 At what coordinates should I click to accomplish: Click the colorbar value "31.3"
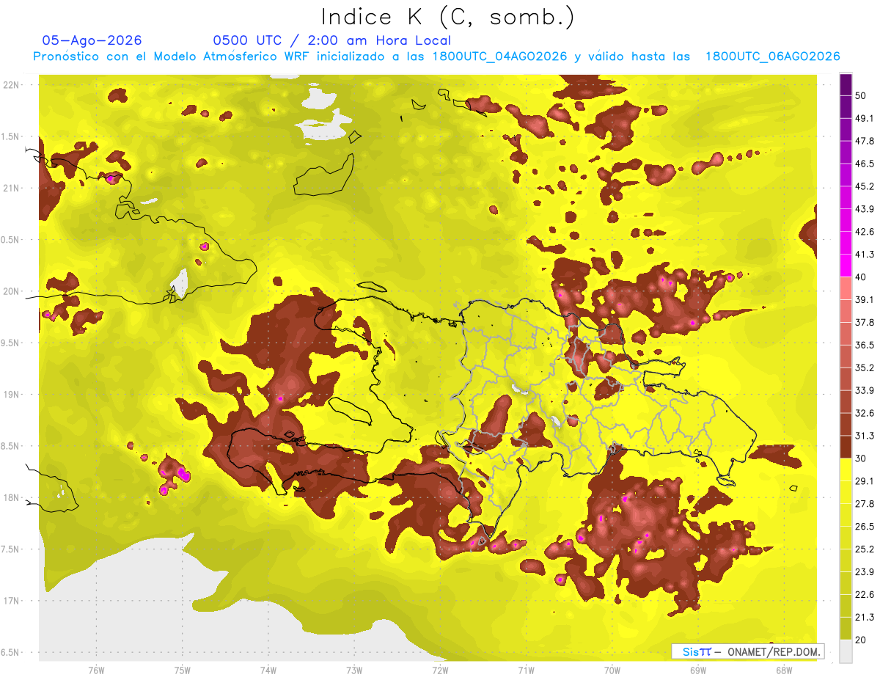[x=864, y=436]
